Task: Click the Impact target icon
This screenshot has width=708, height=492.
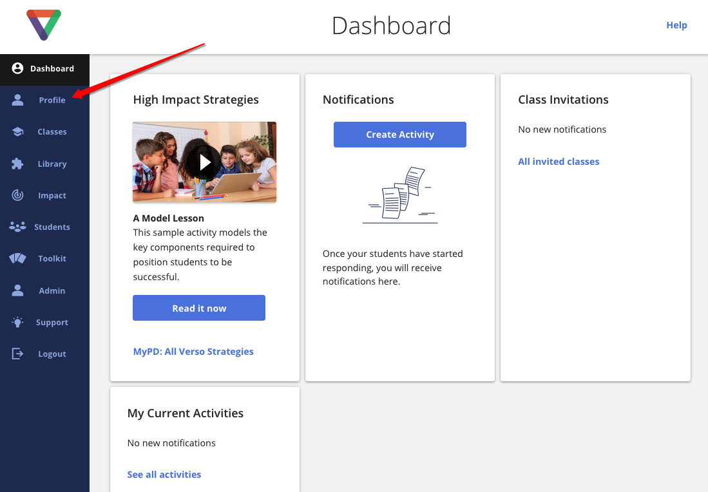Action: pyautogui.click(x=17, y=195)
